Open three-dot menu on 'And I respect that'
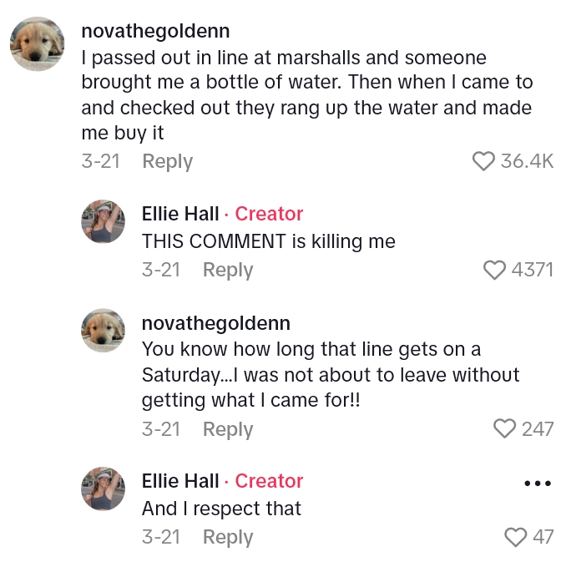Viewport: 561px width, 567px height. pos(537,483)
